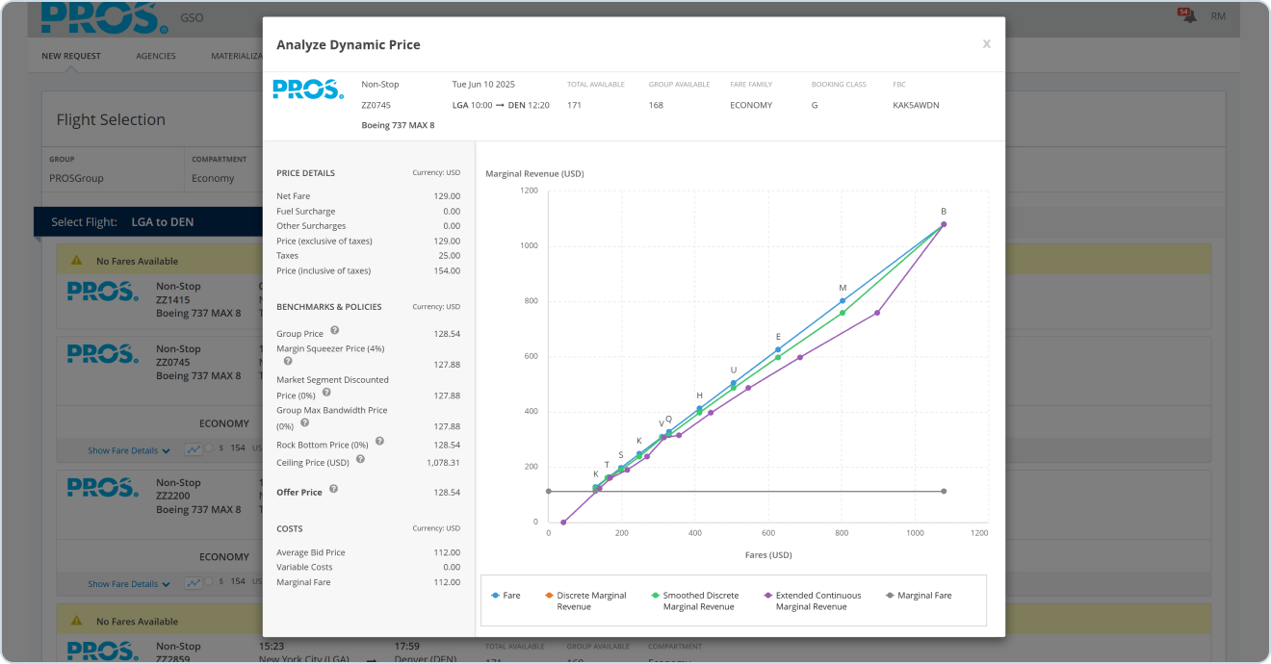Click the Offer Price help icon
The width and height of the screenshot is (1271, 664).
[333, 489]
